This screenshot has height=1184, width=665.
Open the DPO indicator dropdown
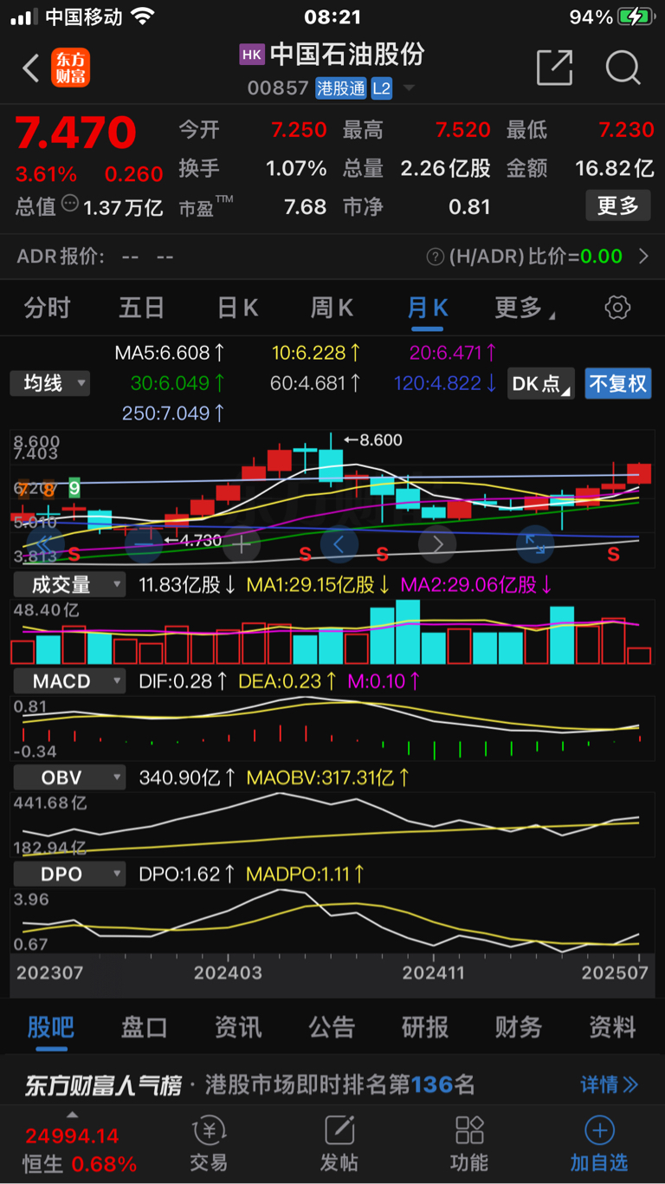69,874
